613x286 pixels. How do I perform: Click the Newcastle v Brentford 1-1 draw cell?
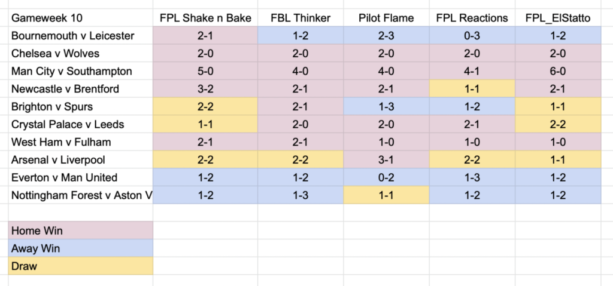coord(472,89)
